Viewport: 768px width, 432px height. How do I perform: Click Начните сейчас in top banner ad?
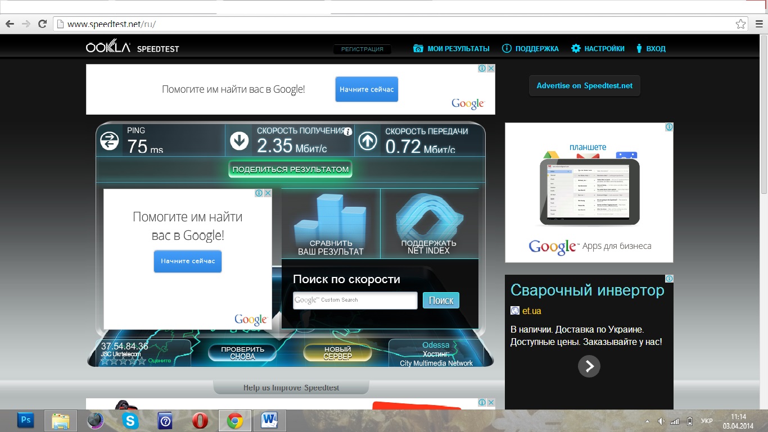coord(367,89)
